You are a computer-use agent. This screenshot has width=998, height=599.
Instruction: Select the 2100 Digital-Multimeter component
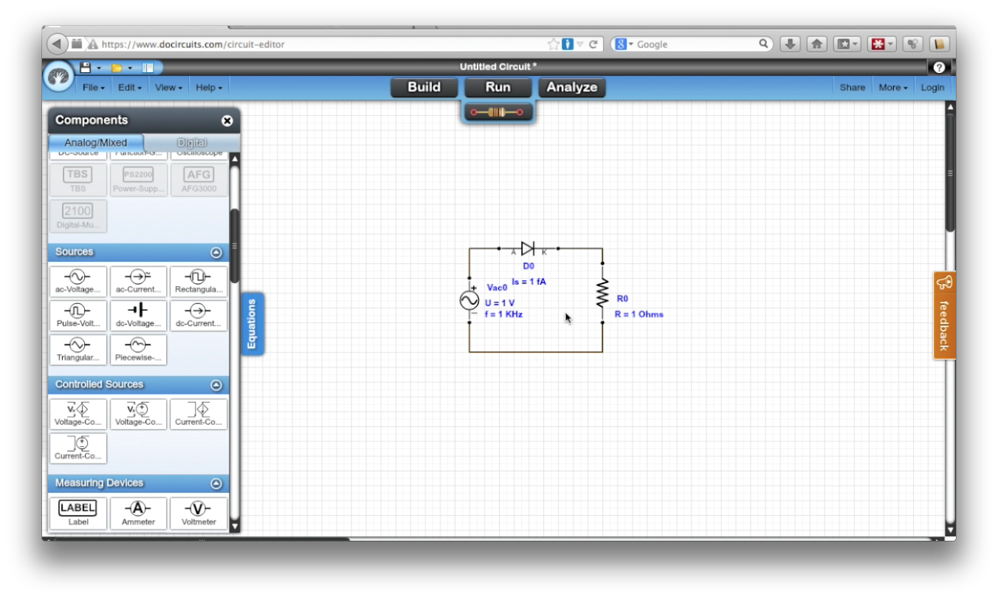(x=78, y=216)
